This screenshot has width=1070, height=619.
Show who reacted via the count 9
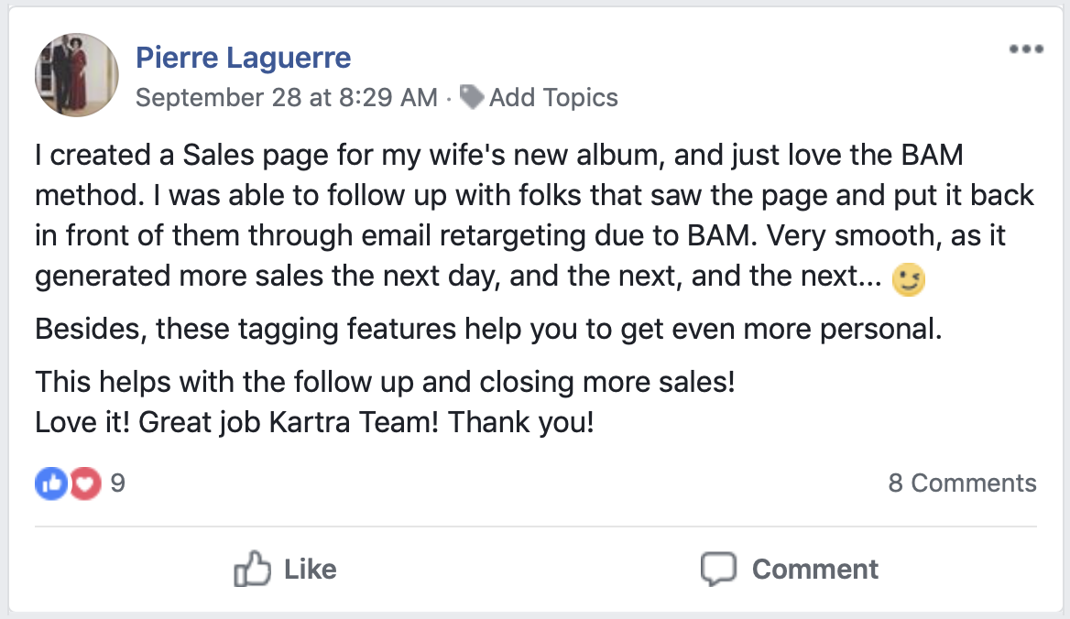click(117, 483)
